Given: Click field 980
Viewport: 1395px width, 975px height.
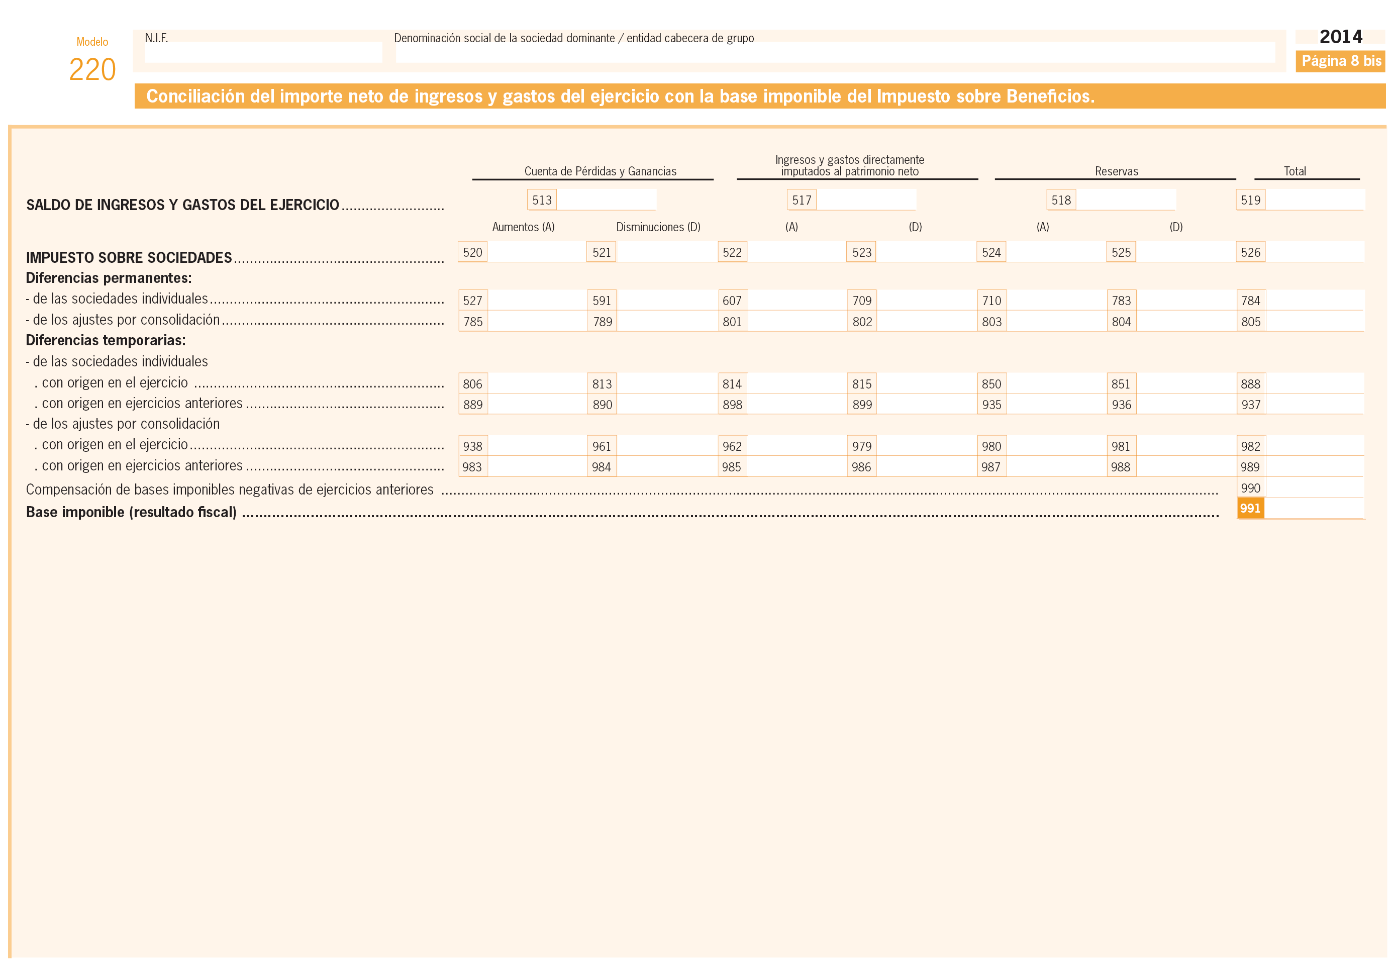Looking at the screenshot, I should click(x=1057, y=446).
